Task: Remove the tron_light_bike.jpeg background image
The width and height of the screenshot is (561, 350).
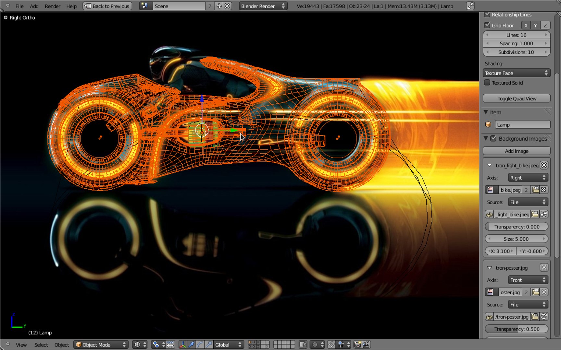Action: point(544,165)
